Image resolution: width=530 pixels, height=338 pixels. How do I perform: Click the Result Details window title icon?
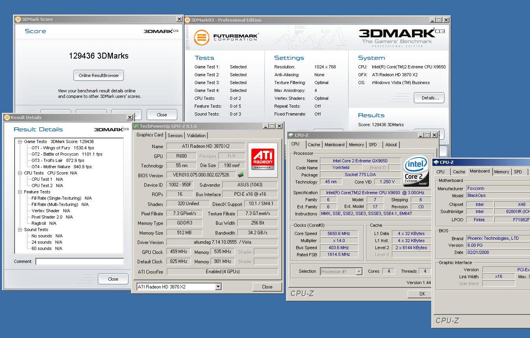(x=7, y=118)
